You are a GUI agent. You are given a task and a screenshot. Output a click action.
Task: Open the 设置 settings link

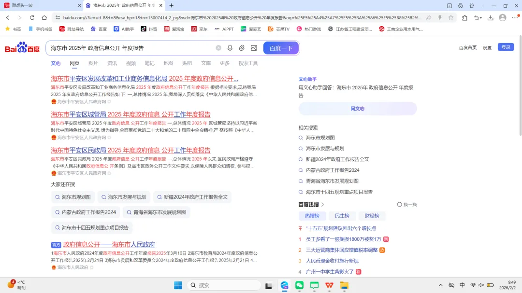click(487, 48)
